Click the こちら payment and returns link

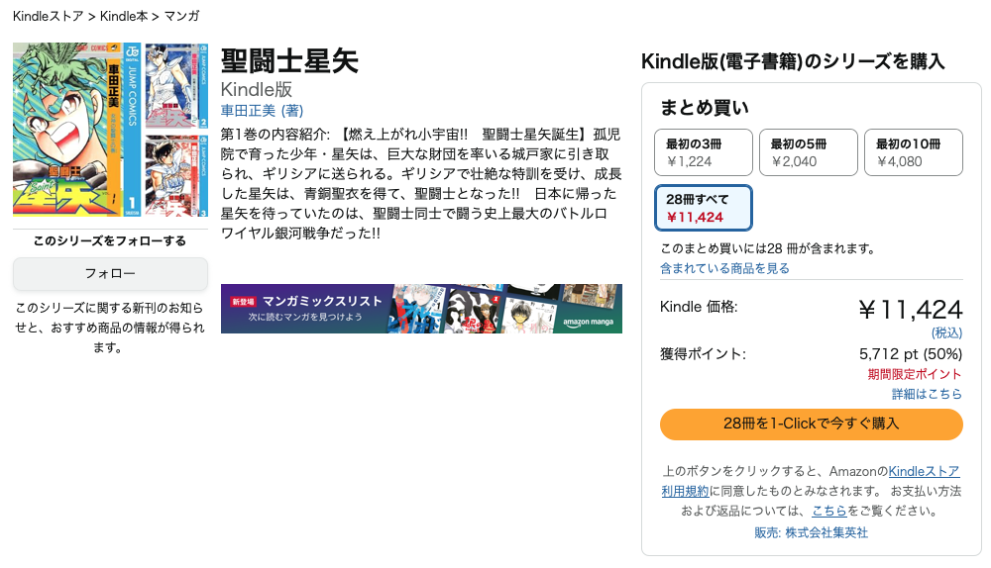click(x=829, y=511)
